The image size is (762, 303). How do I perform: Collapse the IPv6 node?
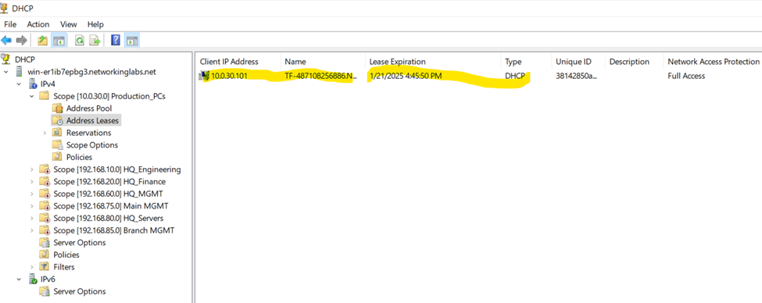(19, 280)
